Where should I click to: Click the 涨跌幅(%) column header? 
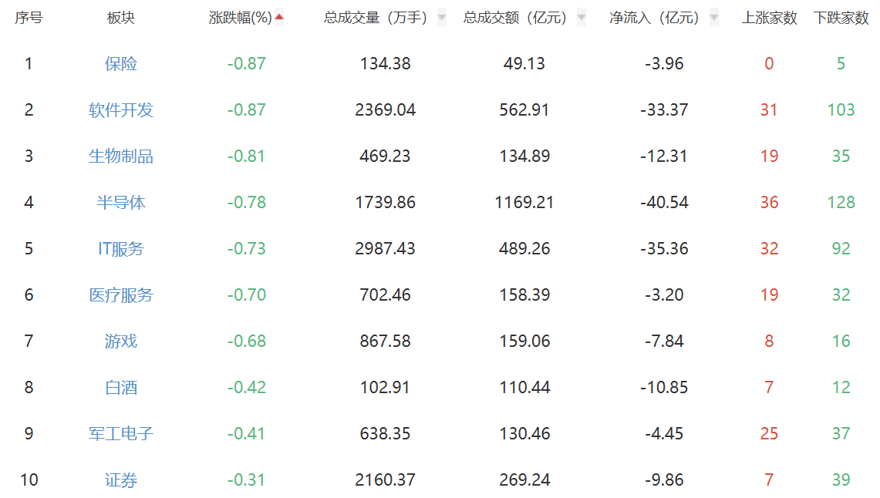(x=240, y=18)
